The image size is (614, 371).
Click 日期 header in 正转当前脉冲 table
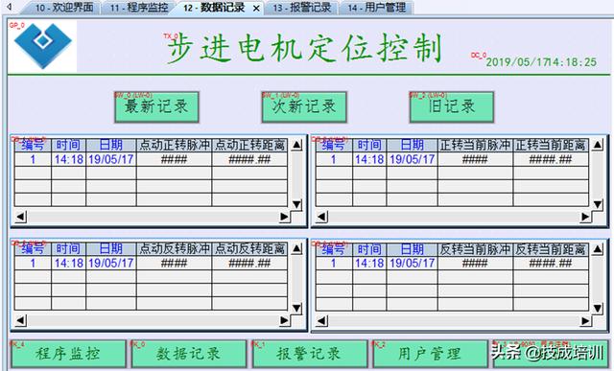pos(412,145)
